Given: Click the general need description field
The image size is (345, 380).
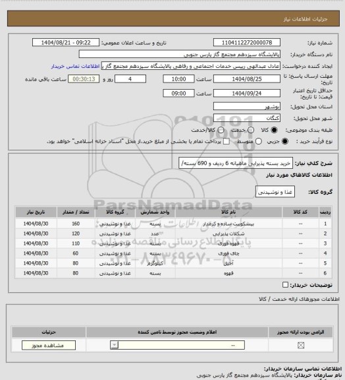Looking at the screenshot, I should (x=236, y=163).
